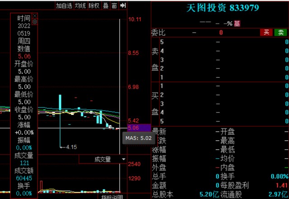Click the 4.15 lowest price label
This screenshot has width=289, height=199.
[71, 147]
